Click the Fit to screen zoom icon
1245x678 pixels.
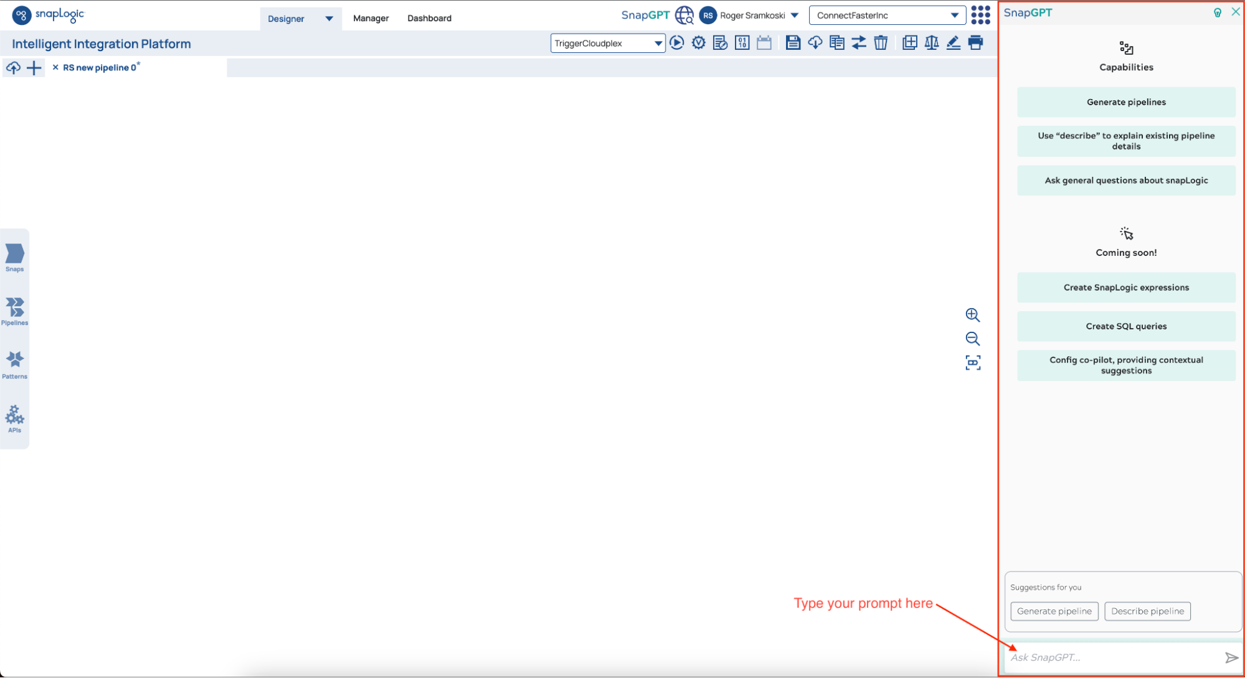click(972, 362)
